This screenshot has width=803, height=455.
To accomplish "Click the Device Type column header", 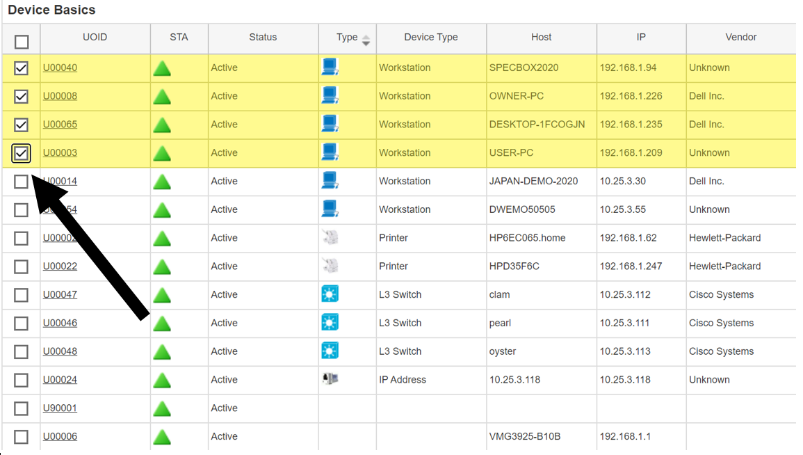I will coord(430,37).
